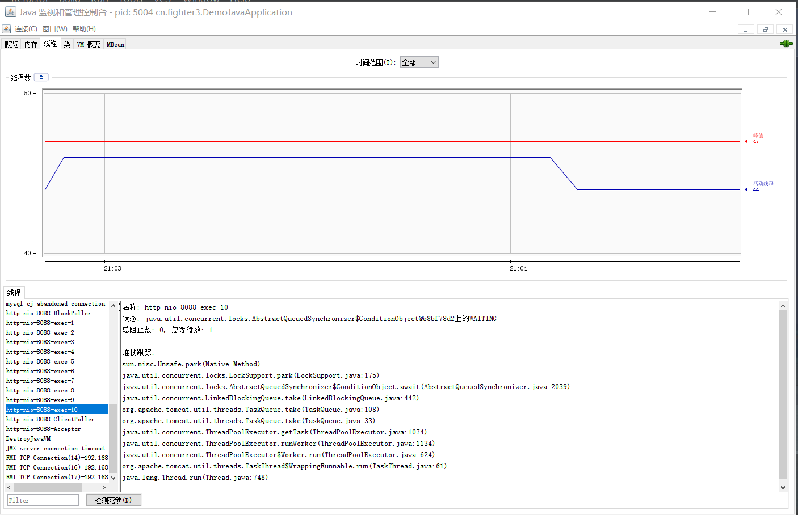Switch to the 概览 tab
Image resolution: width=798 pixels, height=515 pixels.
coord(11,44)
